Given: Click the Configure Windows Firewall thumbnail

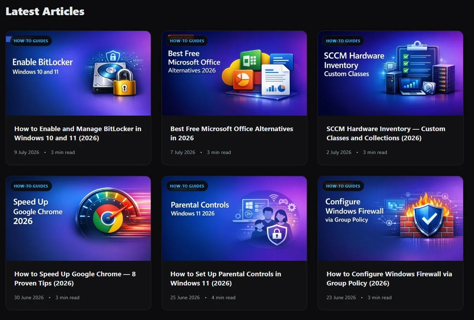Looking at the screenshot, I should (391, 219).
